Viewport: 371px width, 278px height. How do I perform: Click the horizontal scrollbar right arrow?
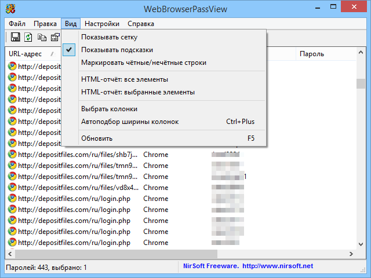[351, 254]
